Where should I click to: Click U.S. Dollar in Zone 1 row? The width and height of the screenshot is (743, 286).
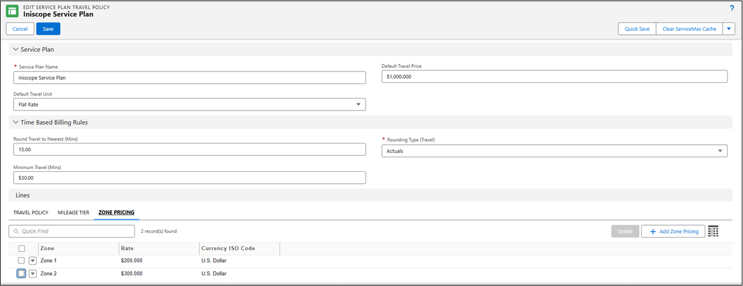coord(214,261)
